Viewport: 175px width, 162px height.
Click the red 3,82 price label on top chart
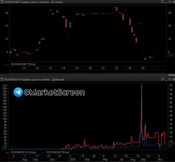(170, 55)
